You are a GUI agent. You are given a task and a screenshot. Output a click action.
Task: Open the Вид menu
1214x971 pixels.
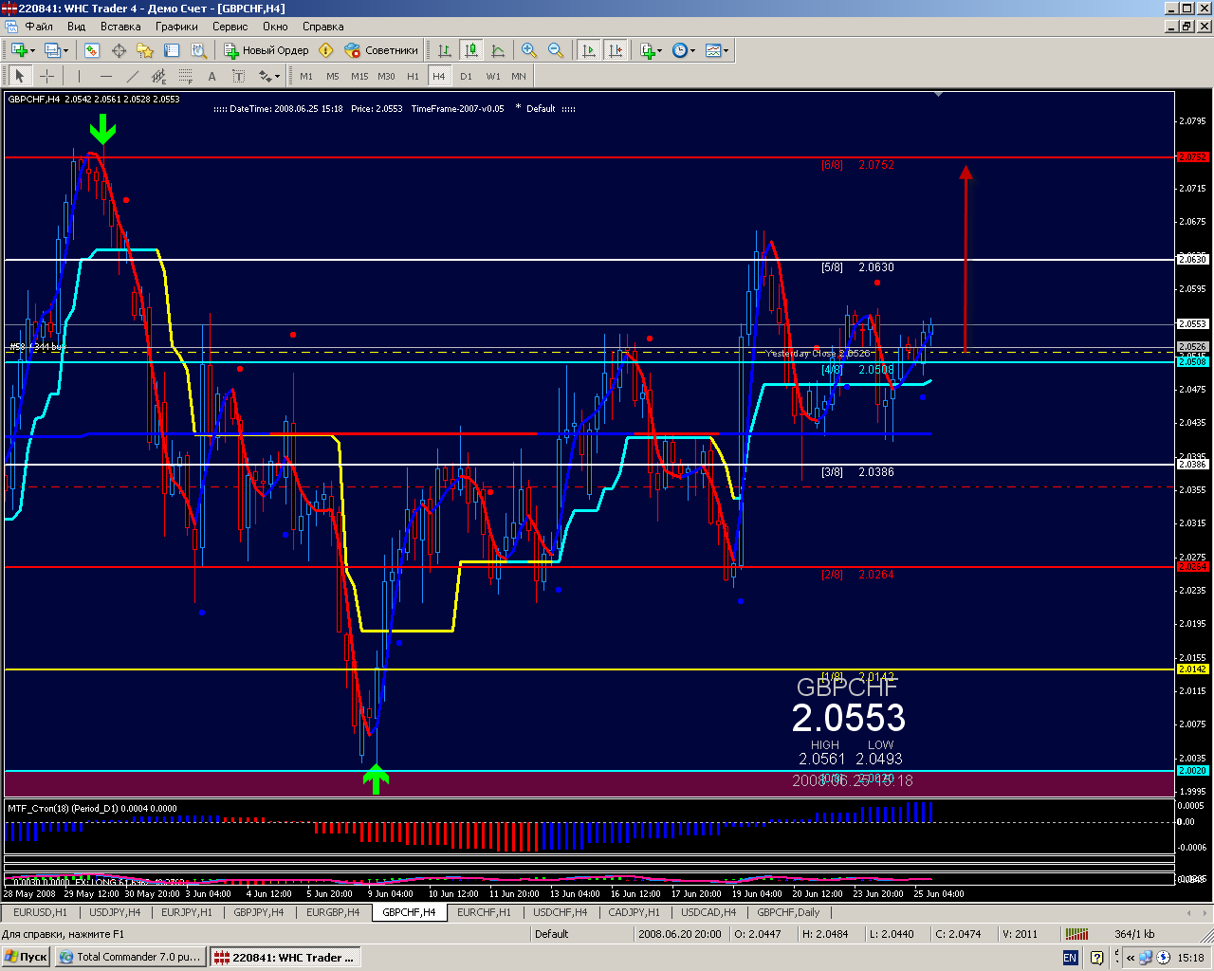tap(77, 27)
